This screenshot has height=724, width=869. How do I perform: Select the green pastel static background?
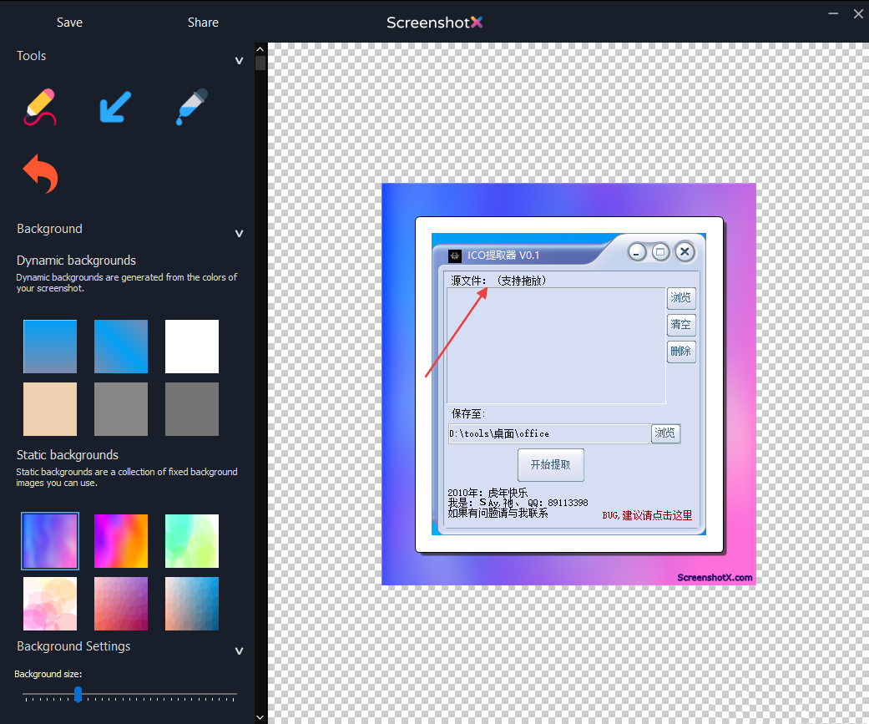point(191,540)
